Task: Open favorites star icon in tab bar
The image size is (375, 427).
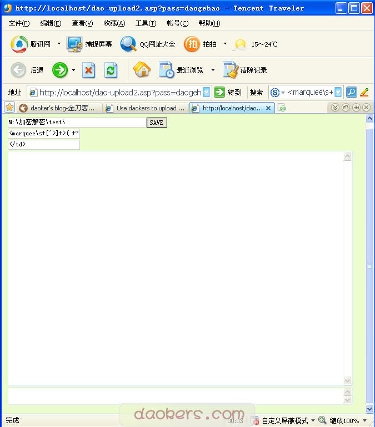Action: click(x=9, y=107)
